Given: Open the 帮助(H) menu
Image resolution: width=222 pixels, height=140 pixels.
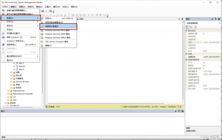Looking at the screenshot, I should (x=74, y=7).
